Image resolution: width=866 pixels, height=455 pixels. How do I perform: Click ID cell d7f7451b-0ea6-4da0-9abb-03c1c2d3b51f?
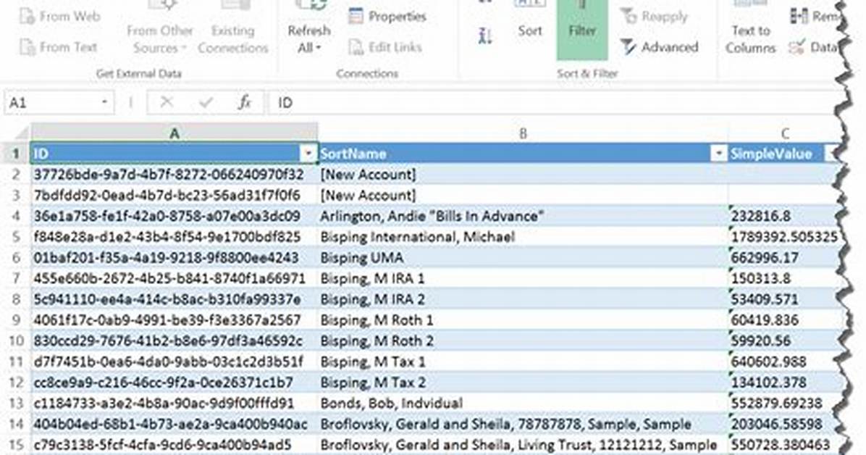point(174,362)
